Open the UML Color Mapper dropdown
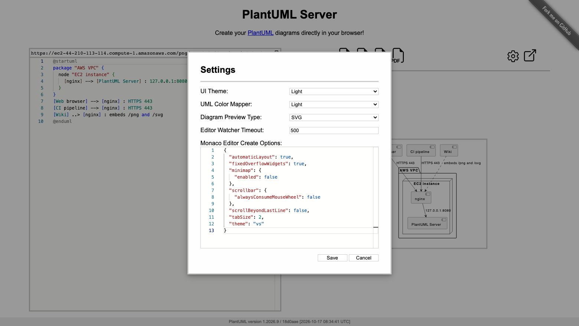 click(x=334, y=104)
